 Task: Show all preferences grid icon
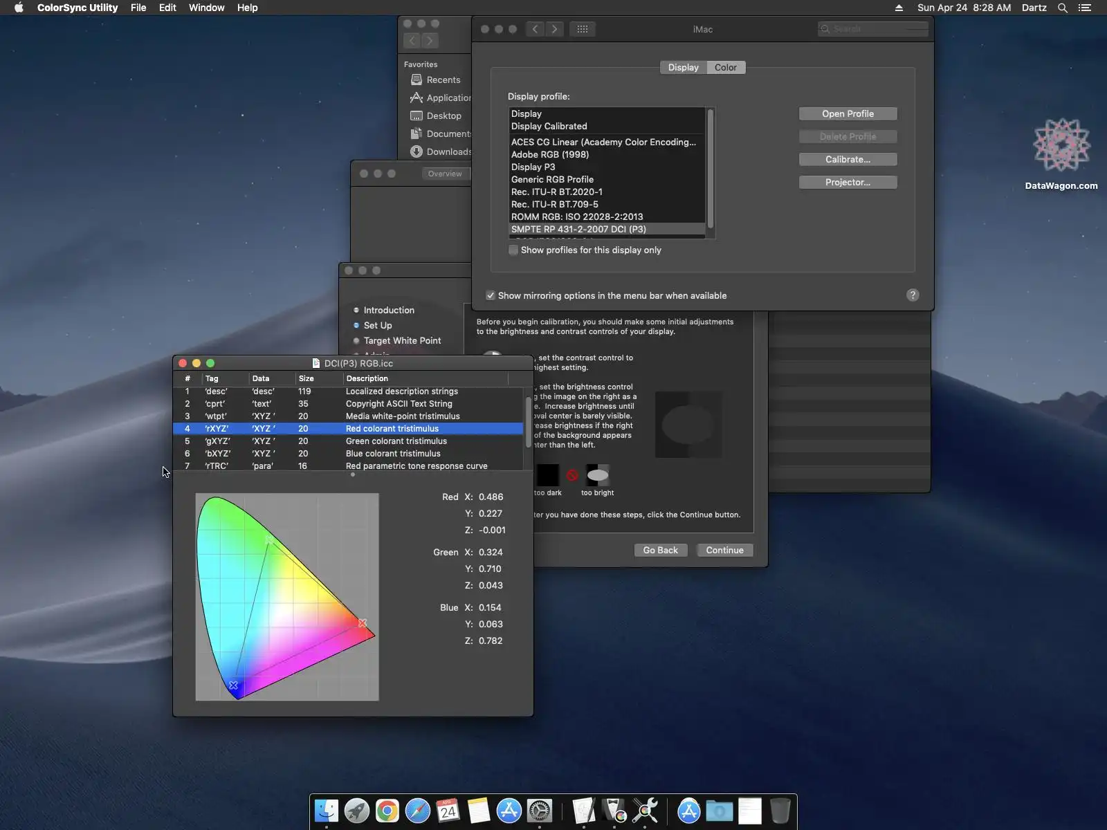pos(583,29)
